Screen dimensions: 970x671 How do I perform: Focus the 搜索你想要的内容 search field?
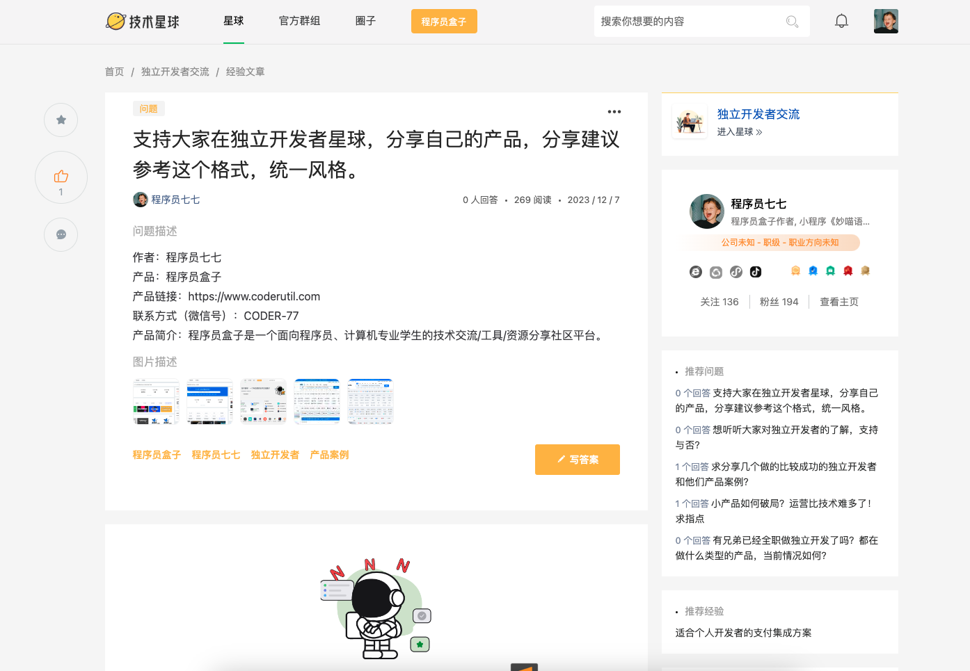[689, 22]
